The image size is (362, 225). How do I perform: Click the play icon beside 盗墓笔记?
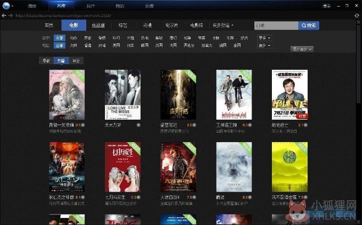pyautogui.click(x=194, y=125)
